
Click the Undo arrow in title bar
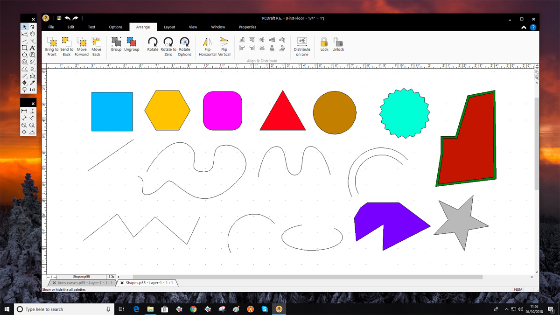(x=68, y=18)
